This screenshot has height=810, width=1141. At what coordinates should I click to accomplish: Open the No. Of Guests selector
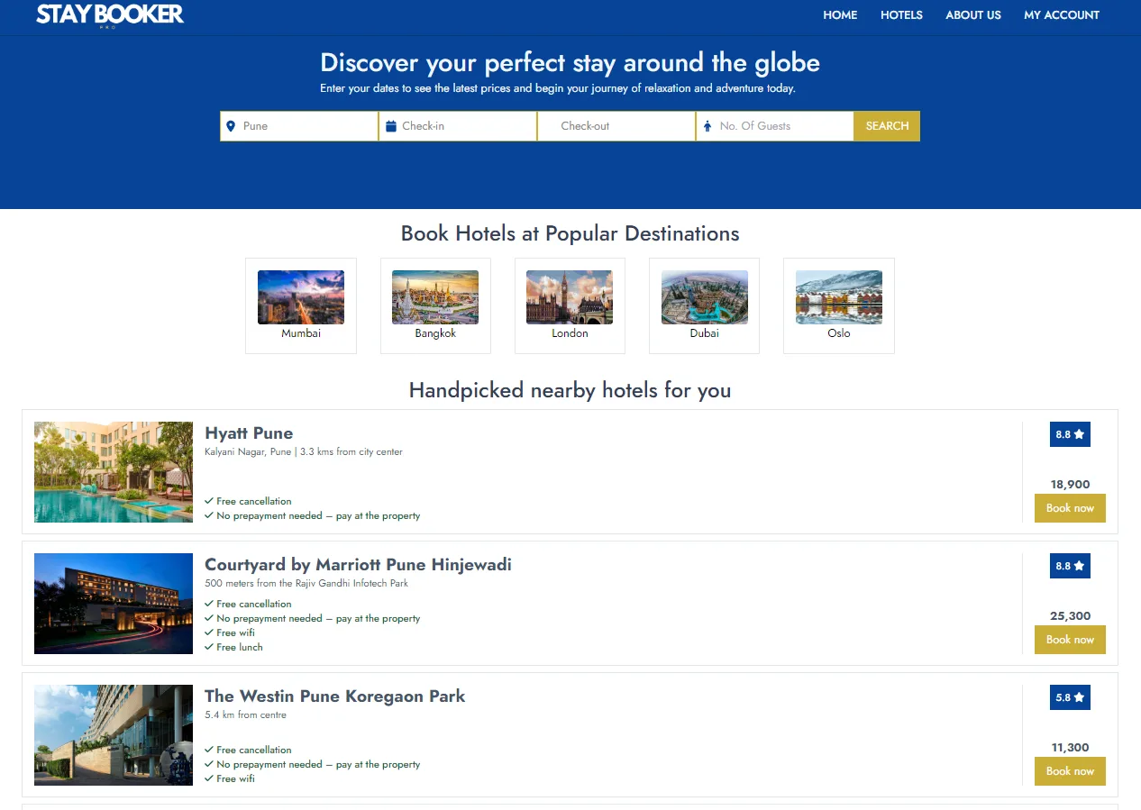(x=775, y=126)
